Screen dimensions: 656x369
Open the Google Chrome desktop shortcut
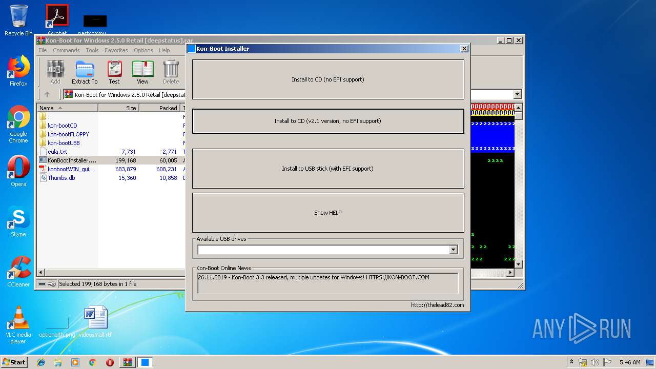[18, 124]
